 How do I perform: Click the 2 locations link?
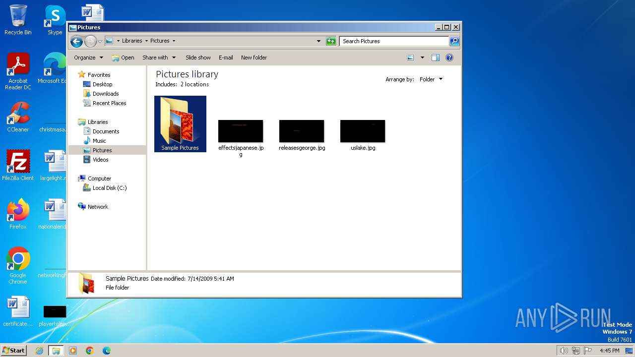pyautogui.click(x=194, y=84)
